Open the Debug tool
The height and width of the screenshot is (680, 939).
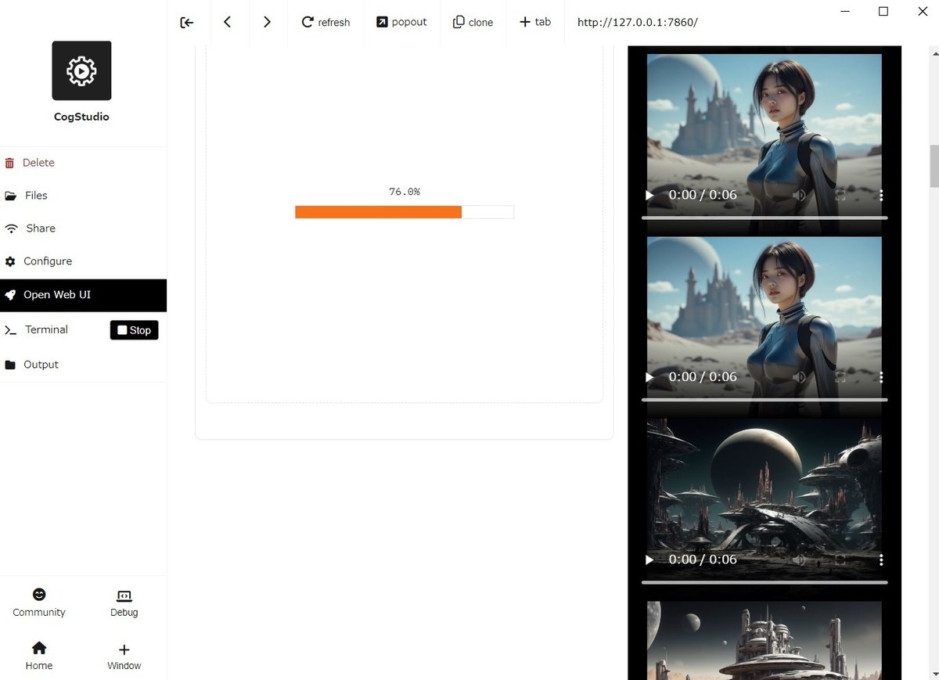123,602
